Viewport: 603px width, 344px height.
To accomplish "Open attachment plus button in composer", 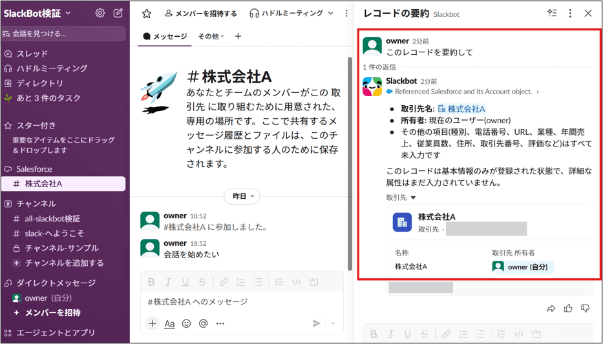I will [x=153, y=323].
